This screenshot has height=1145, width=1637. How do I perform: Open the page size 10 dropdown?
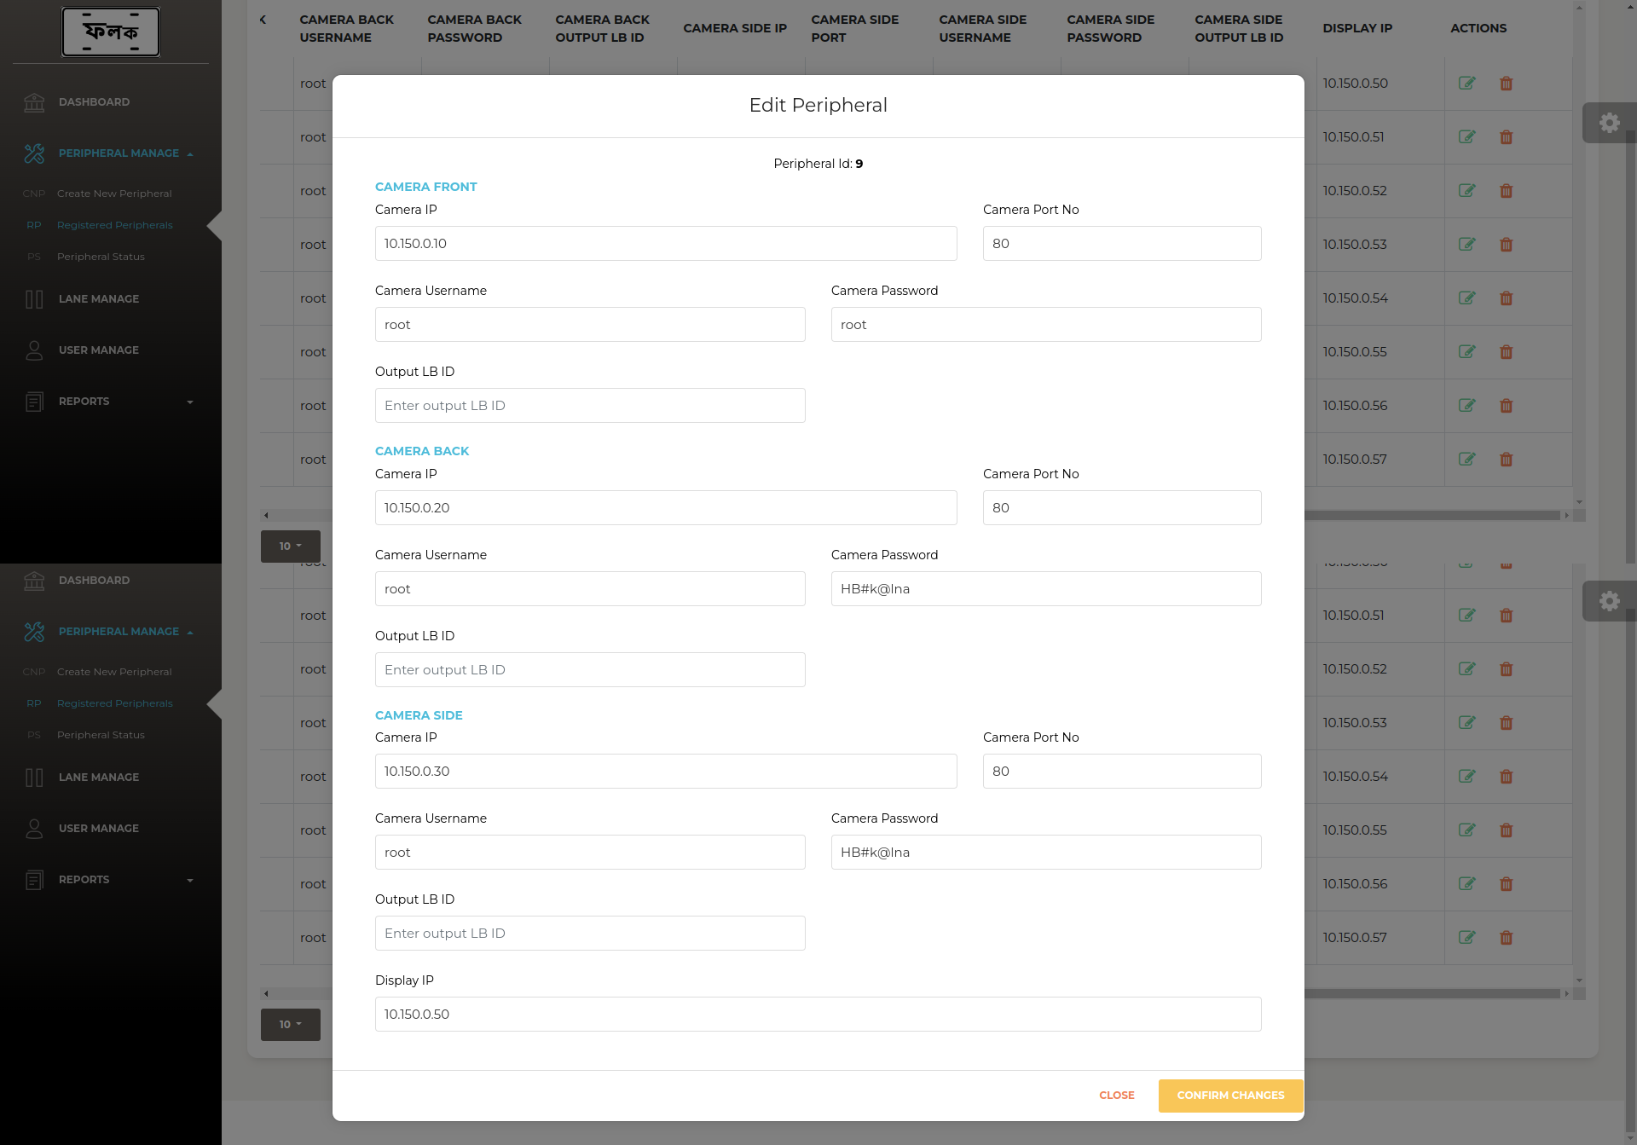[290, 546]
